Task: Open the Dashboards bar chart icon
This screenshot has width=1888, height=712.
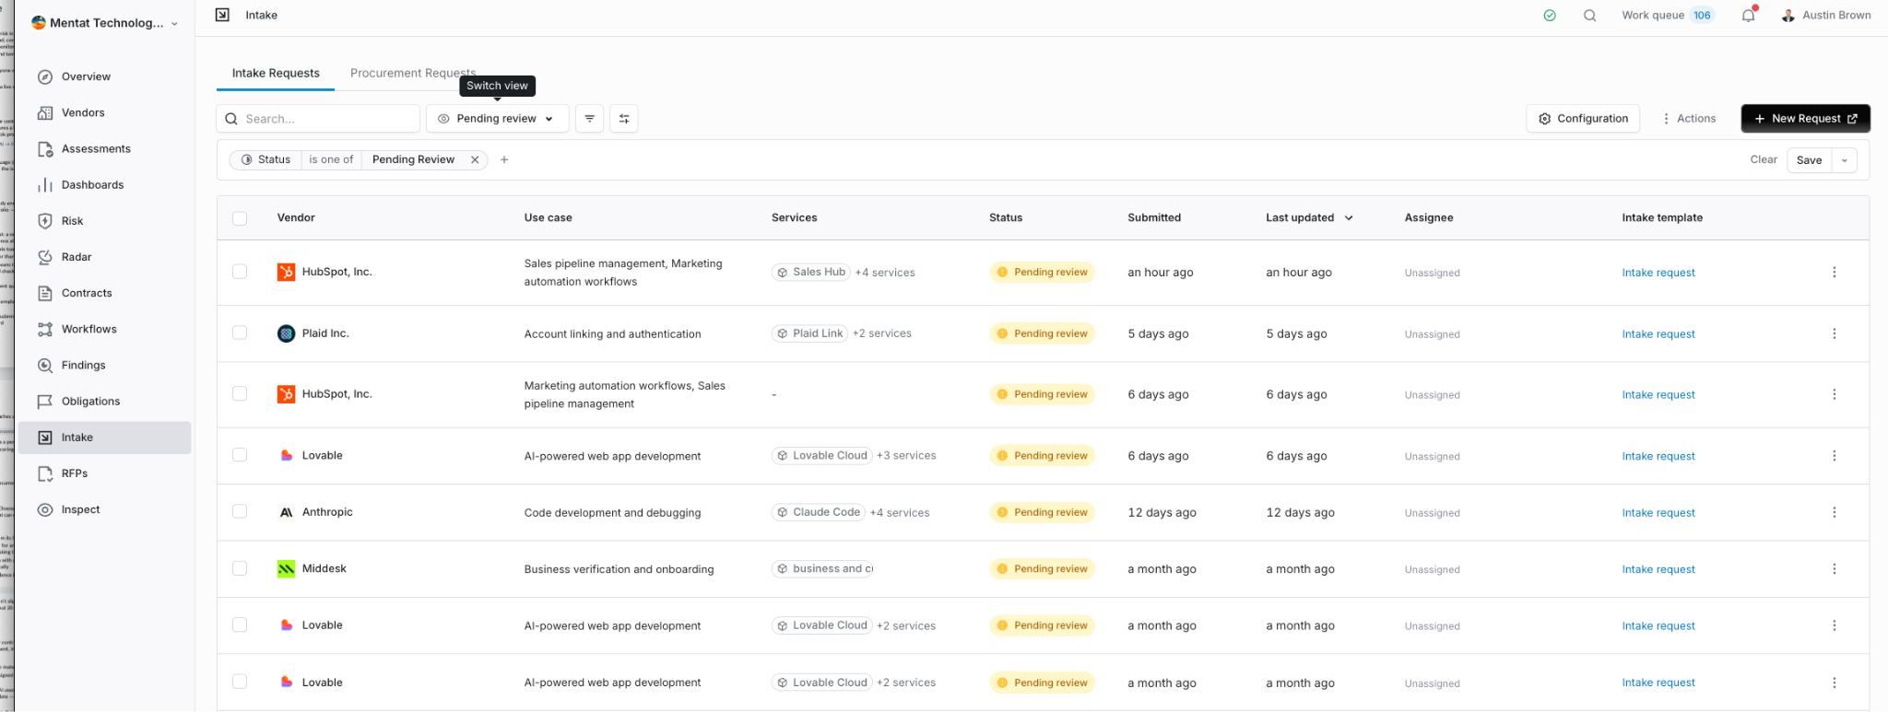Action: point(45,184)
